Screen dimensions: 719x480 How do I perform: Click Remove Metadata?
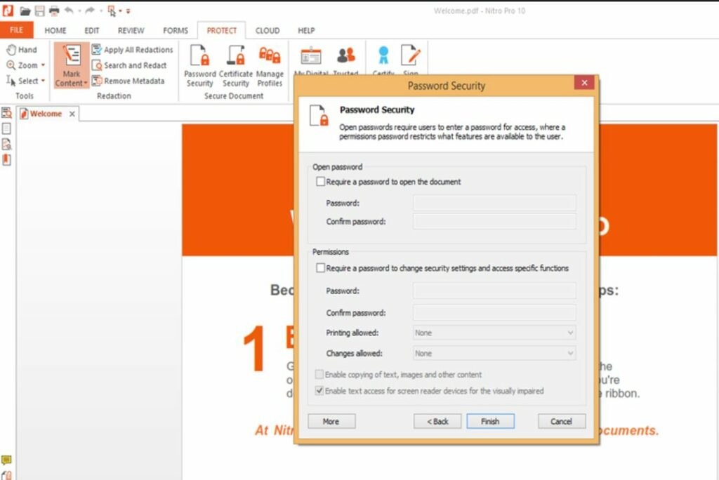coord(133,80)
